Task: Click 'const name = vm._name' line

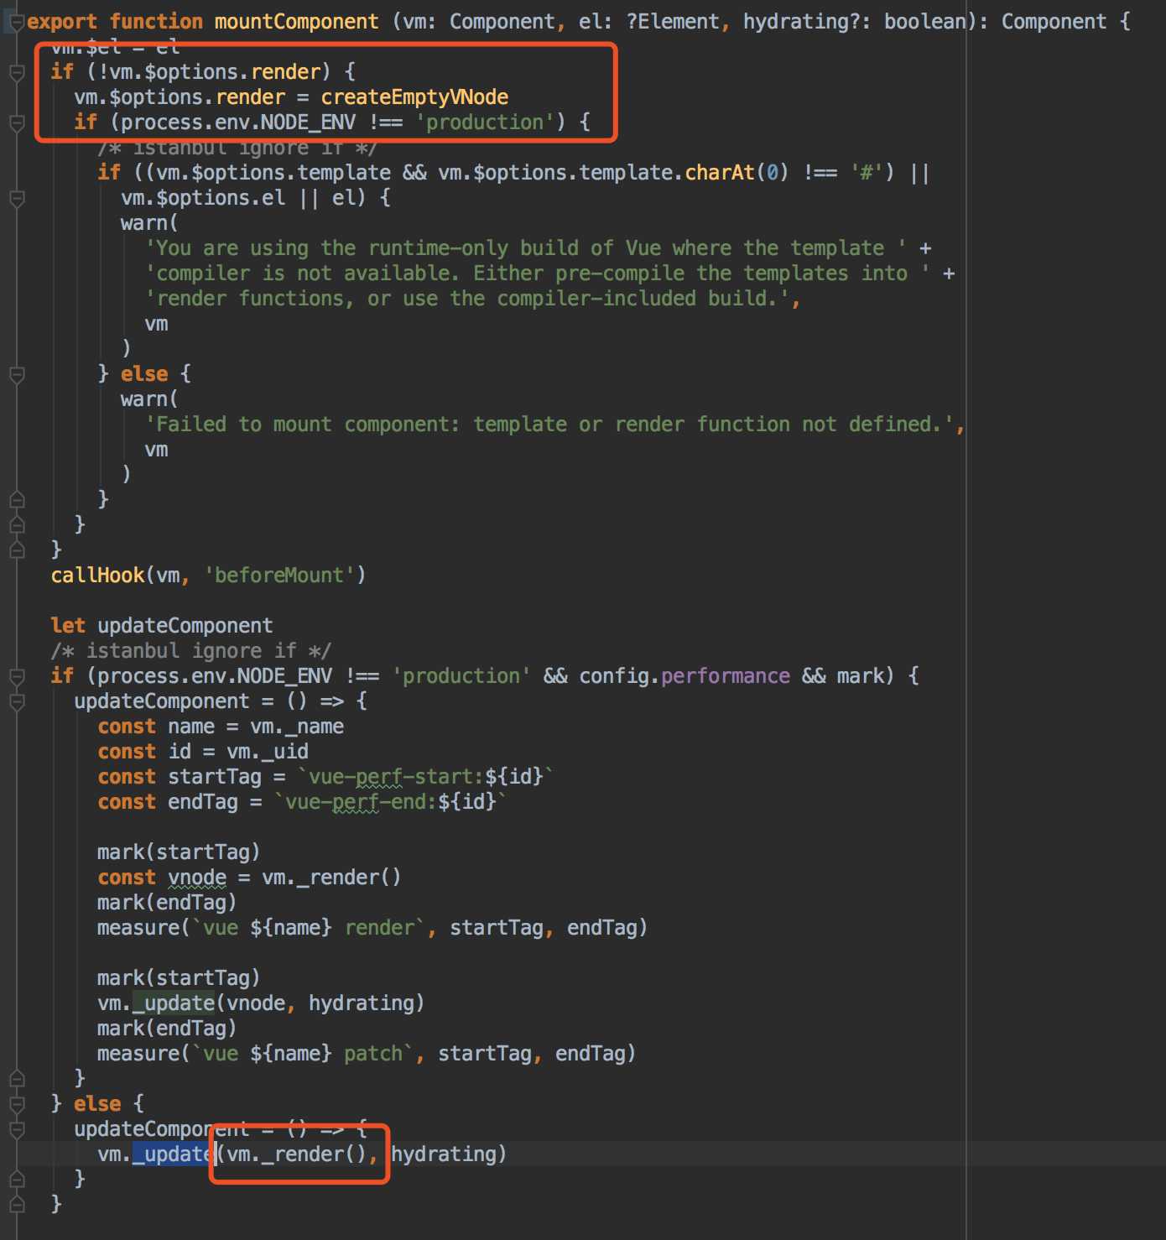Action: point(221,727)
